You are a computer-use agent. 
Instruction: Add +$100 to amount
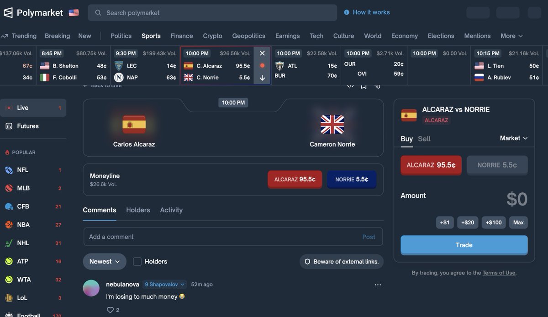(494, 222)
